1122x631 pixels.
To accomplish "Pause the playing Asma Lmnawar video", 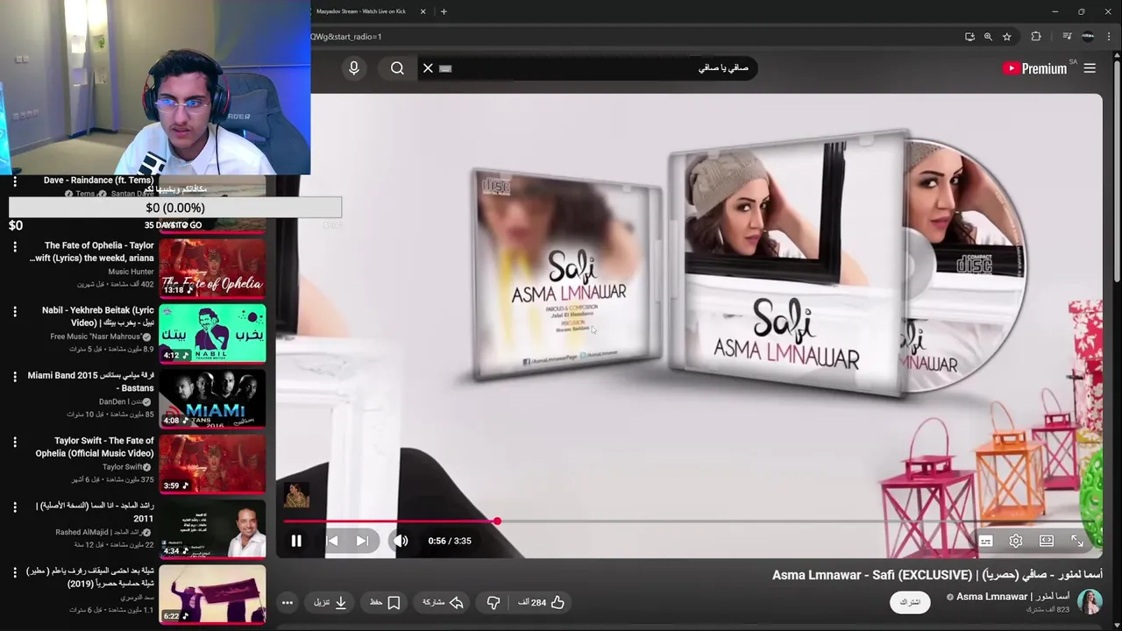I will pyautogui.click(x=296, y=541).
